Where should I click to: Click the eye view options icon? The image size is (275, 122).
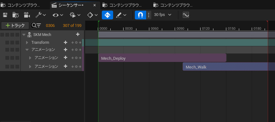(x=56, y=15)
